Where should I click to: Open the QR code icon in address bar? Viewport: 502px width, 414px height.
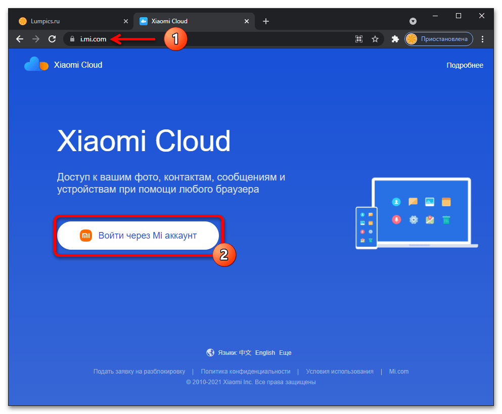pyautogui.click(x=359, y=39)
